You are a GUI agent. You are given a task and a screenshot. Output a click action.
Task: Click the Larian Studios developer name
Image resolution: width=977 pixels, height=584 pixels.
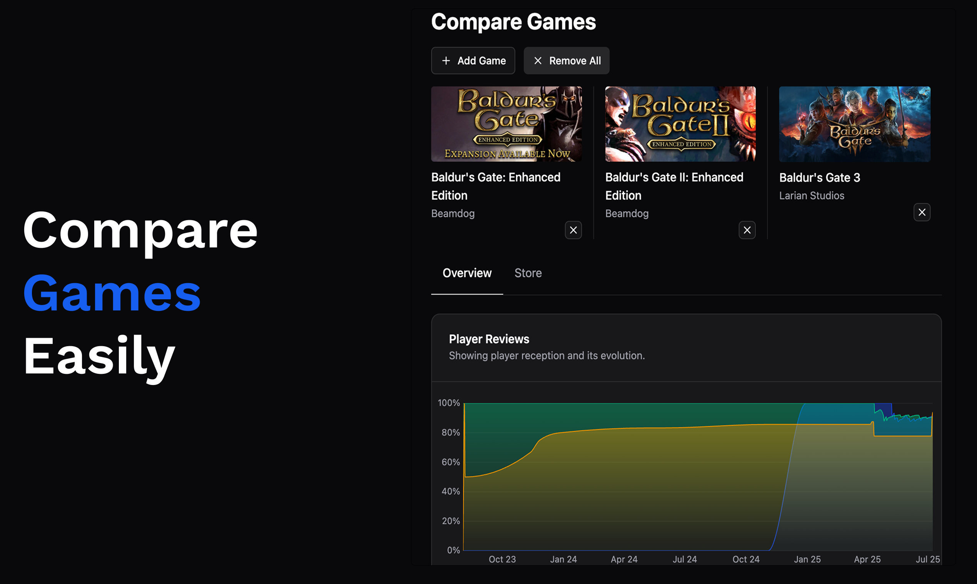pos(812,196)
